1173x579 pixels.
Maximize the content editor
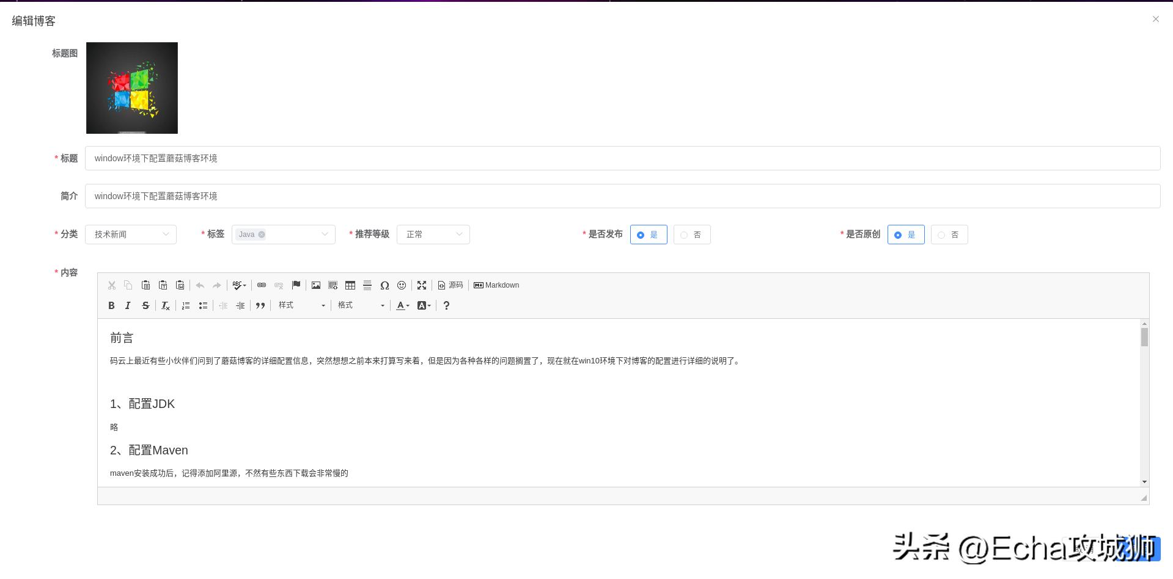[422, 285]
